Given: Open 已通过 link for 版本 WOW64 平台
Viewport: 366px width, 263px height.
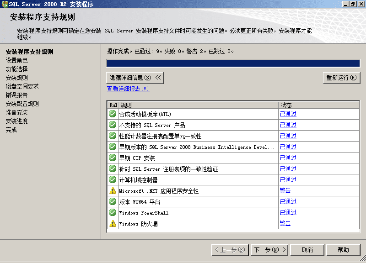Looking at the screenshot, I should [x=288, y=201].
